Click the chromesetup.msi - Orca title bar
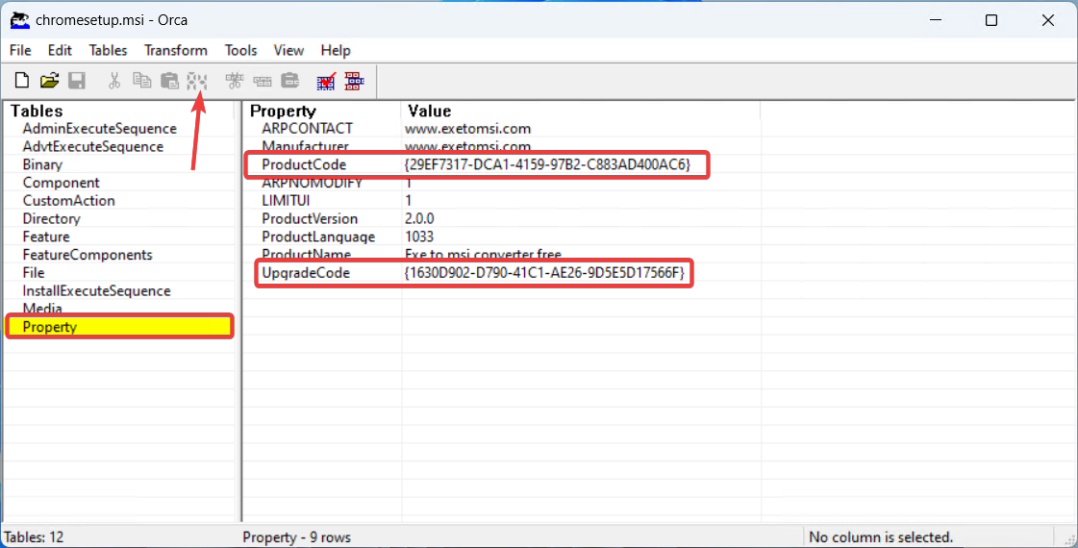Screen dimensions: 1078x548 coord(112,20)
